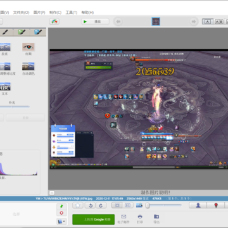Star the photo with the star button
This screenshot has height=228, width=228.
tap(78, 205)
